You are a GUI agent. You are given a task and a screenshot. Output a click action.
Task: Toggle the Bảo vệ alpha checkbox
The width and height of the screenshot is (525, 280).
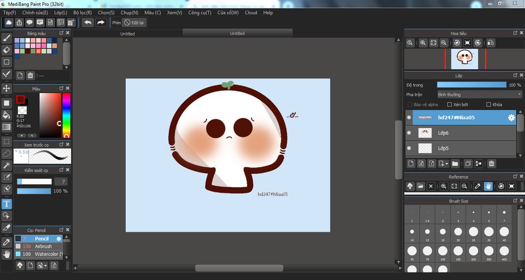tap(410, 105)
